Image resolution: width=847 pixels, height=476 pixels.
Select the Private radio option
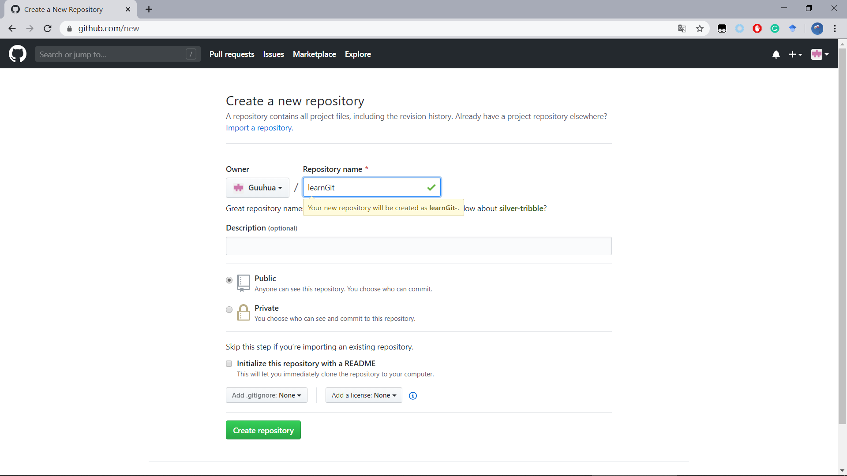pyautogui.click(x=229, y=310)
